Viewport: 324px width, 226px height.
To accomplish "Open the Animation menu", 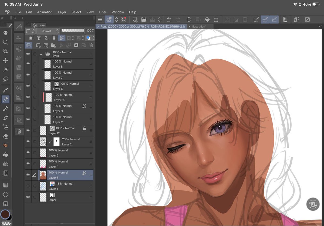I will point(45,12).
